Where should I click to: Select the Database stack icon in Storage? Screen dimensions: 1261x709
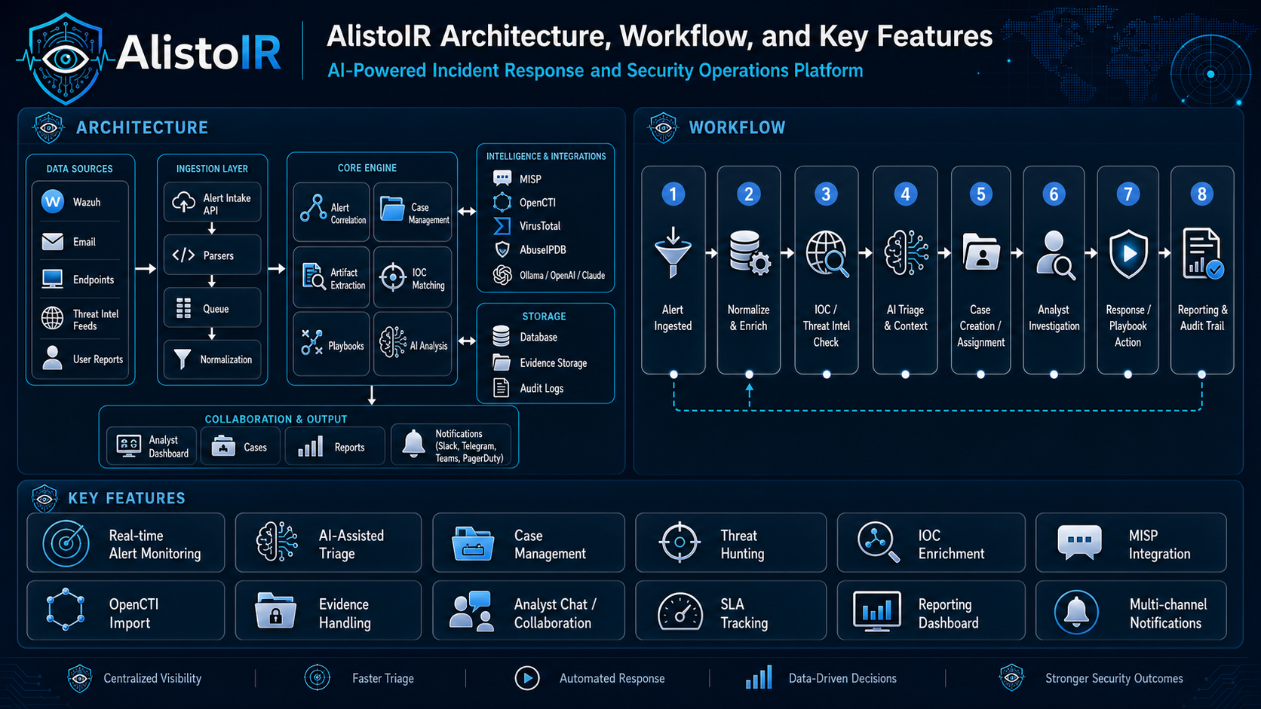tap(501, 337)
